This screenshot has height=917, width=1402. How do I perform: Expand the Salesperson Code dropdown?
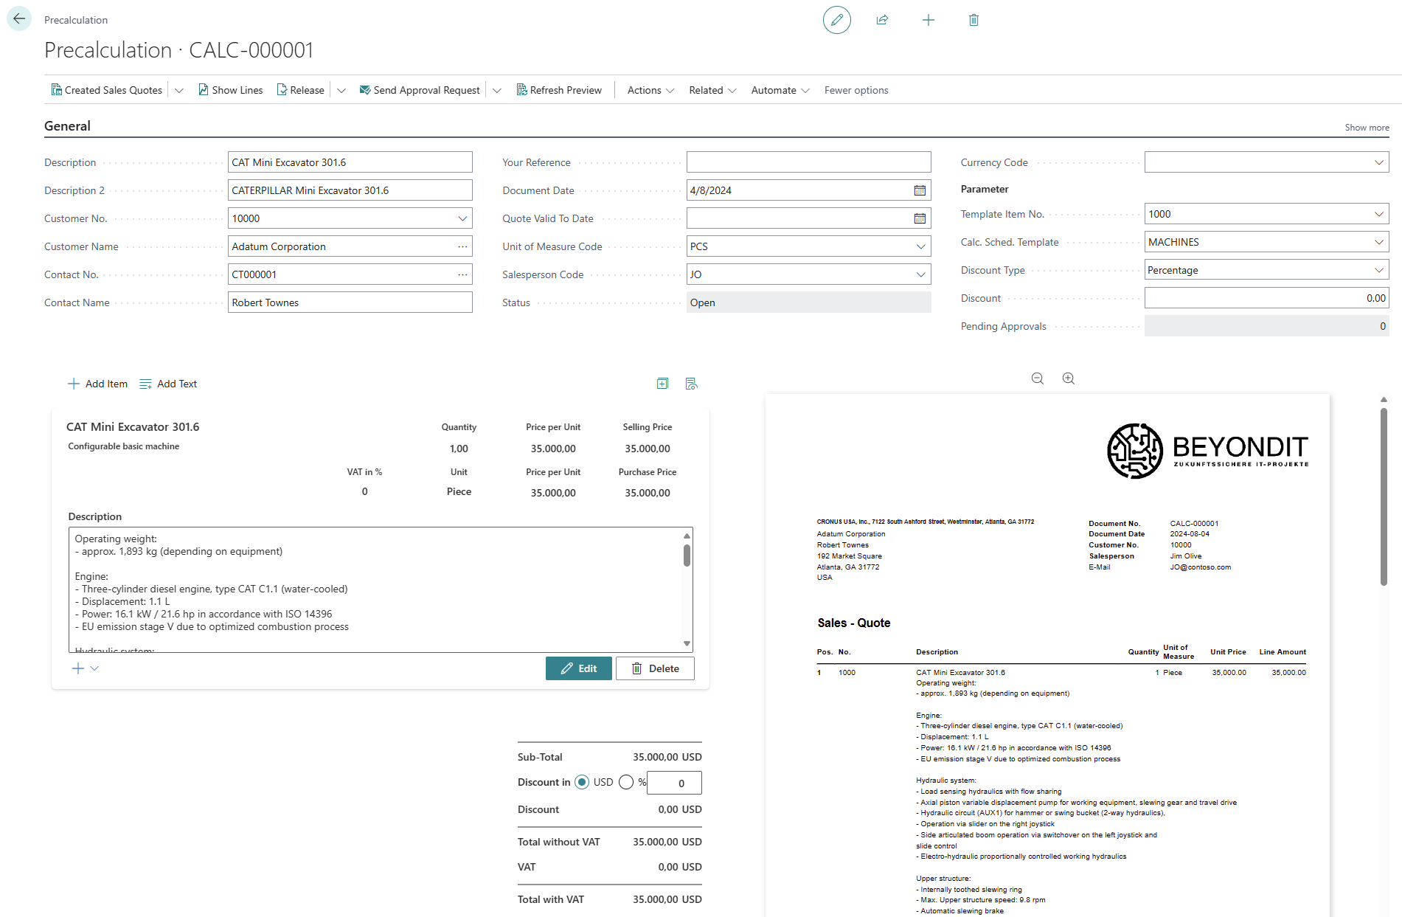coord(920,274)
